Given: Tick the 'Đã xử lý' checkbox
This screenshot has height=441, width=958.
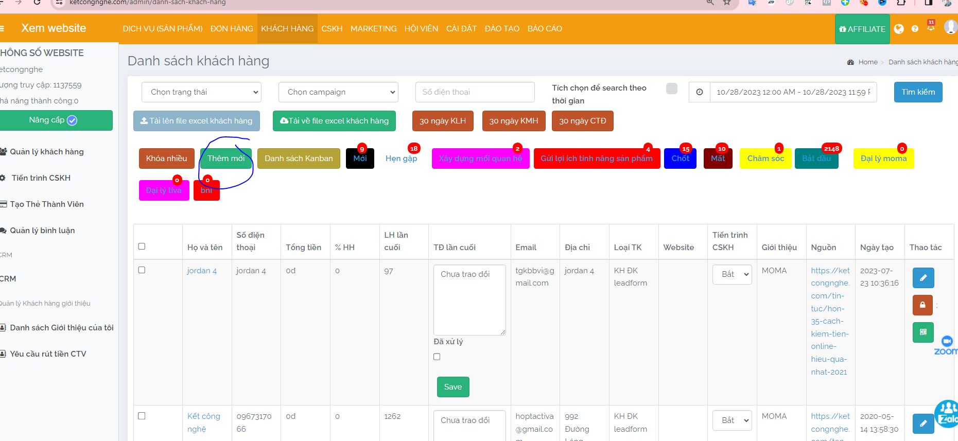Looking at the screenshot, I should coord(437,357).
